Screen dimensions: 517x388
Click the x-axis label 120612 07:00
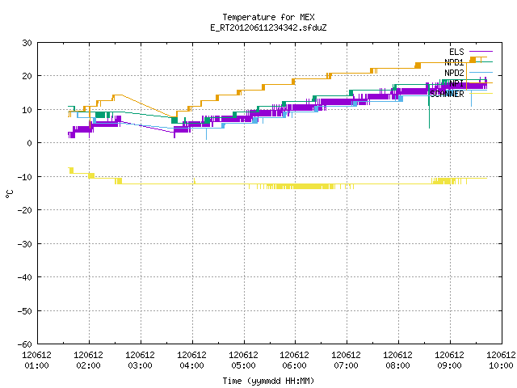coord(347,361)
